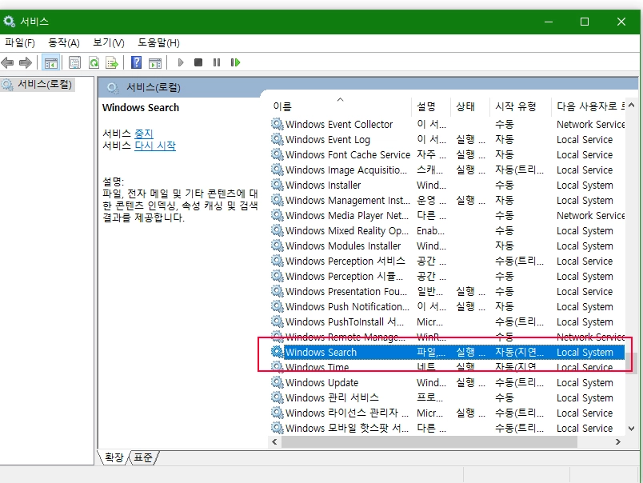Image resolution: width=643 pixels, height=483 pixels.
Task: Click the Windows 라이선스 관리자 gear icon
Action: tap(278, 412)
